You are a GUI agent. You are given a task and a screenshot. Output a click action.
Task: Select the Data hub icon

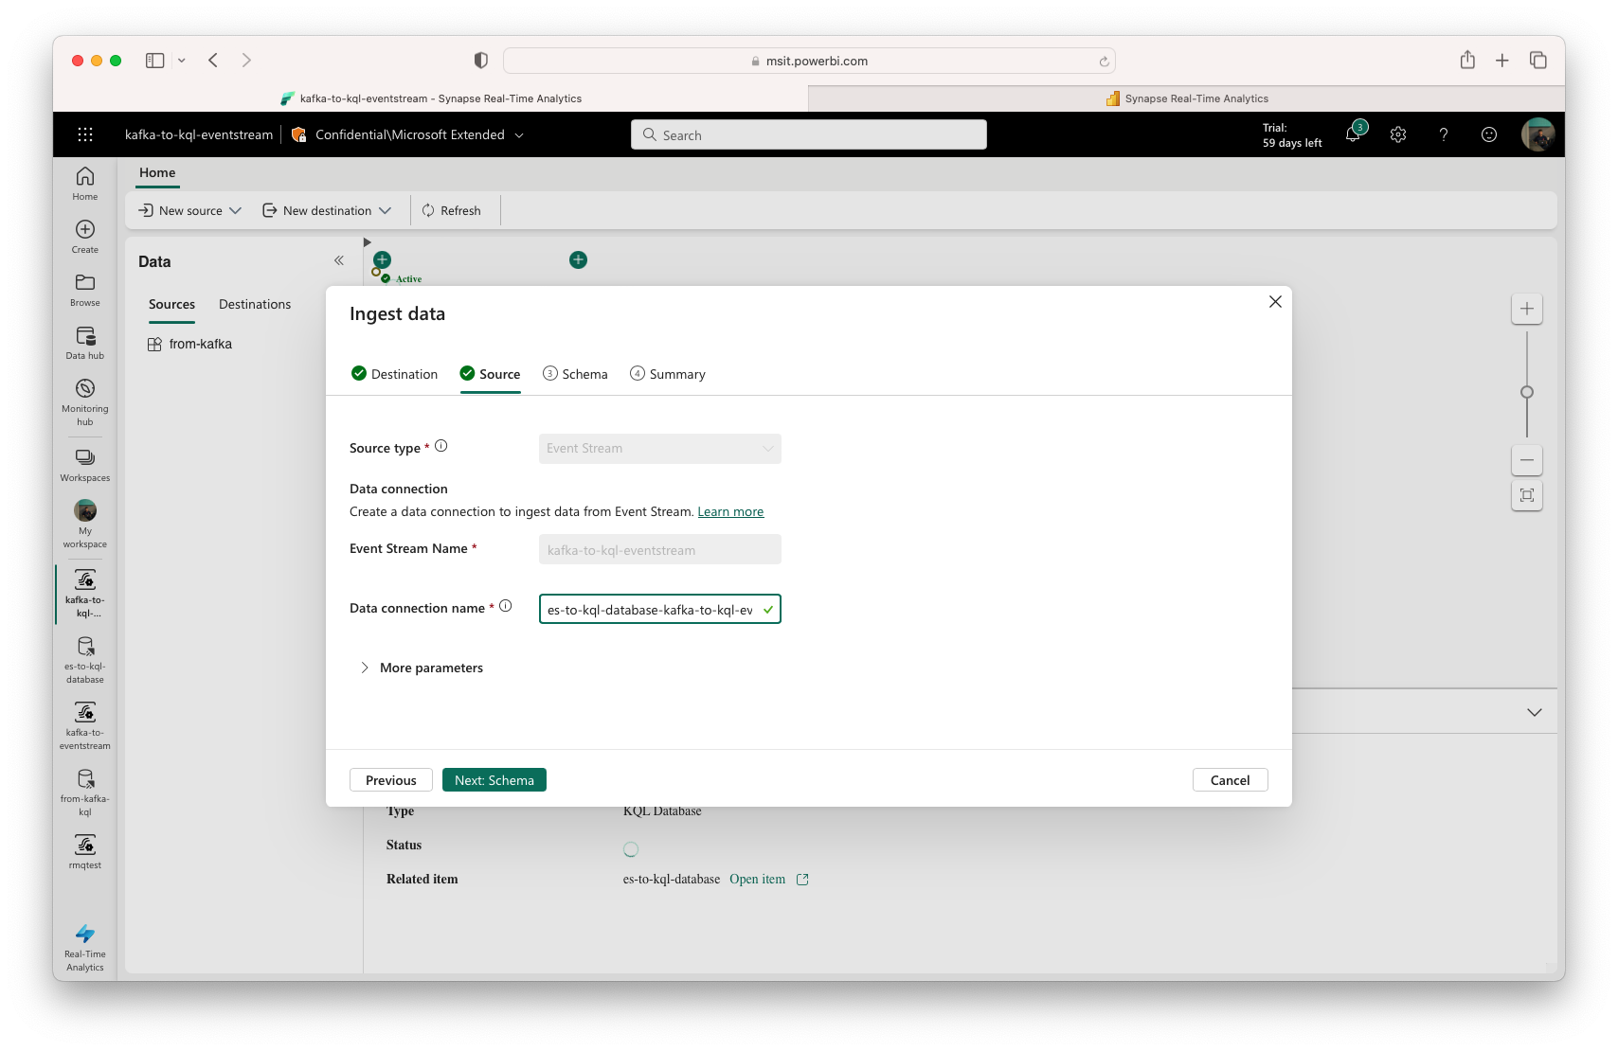tap(84, 341)
